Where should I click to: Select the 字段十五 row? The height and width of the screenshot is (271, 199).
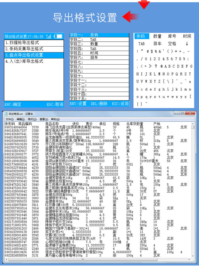[99, 98]
